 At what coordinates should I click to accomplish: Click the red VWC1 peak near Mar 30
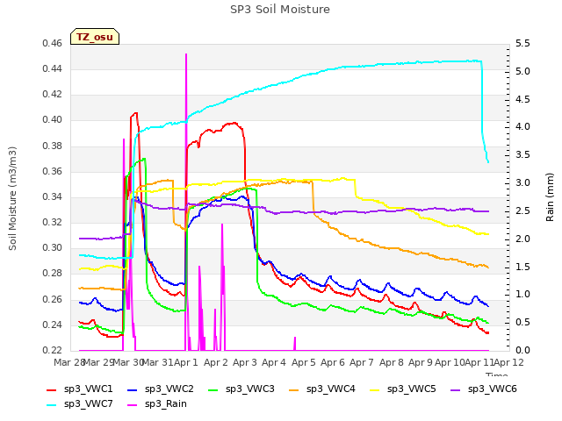(135, 114)
